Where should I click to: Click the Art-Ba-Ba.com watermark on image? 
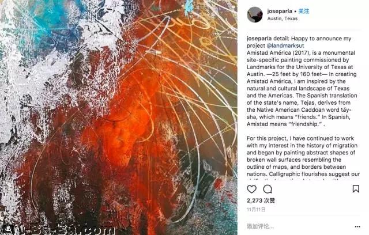point(58,230)
